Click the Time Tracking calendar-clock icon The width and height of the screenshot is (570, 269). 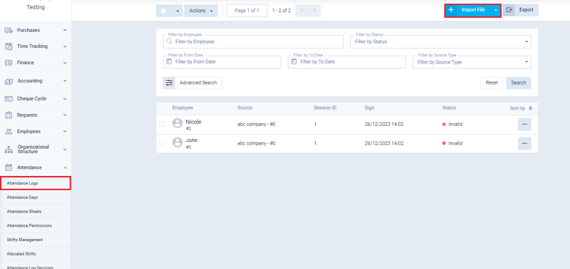9,47
